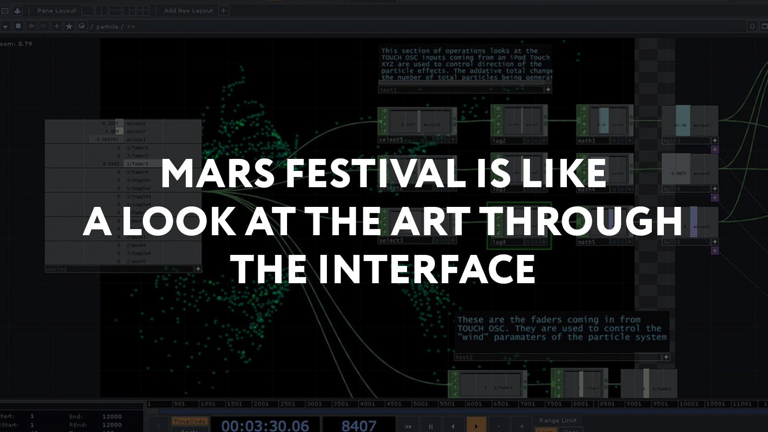Click the orange play forward button

[x=476, y=426]
